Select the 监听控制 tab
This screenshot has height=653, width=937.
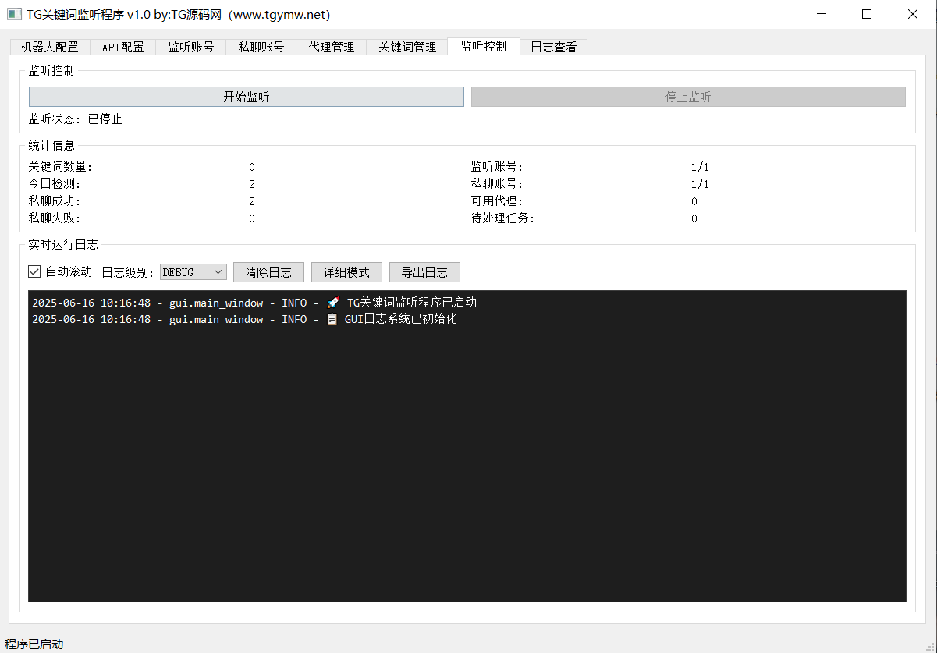484,47
